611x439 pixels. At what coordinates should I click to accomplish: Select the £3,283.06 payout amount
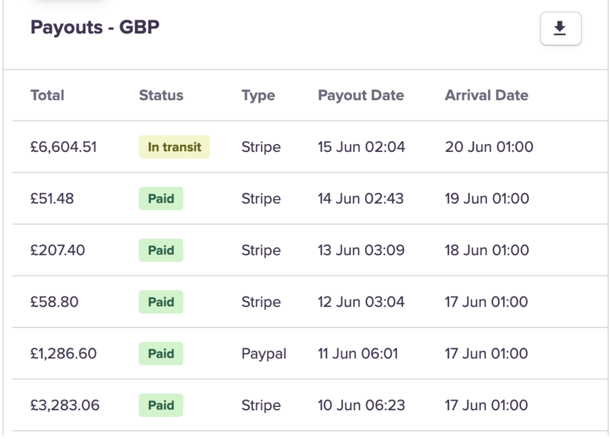point(65,405)
